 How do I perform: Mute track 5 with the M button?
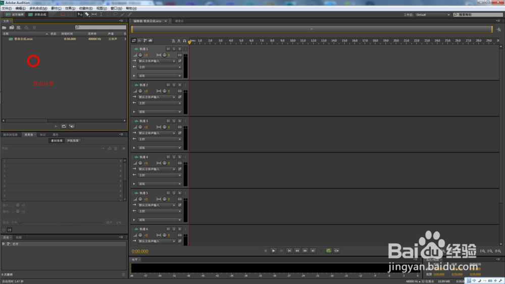tap(168, 193)
